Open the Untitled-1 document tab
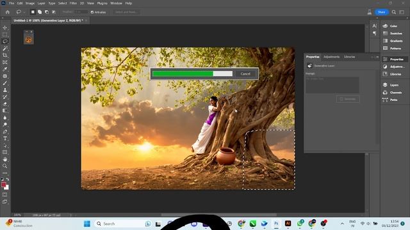Screen dimensions: 410x230 [48, 20]
